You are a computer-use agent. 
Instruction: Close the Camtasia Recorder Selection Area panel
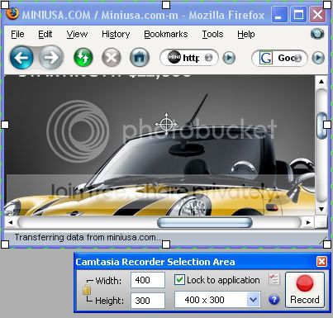click(321, 261)
